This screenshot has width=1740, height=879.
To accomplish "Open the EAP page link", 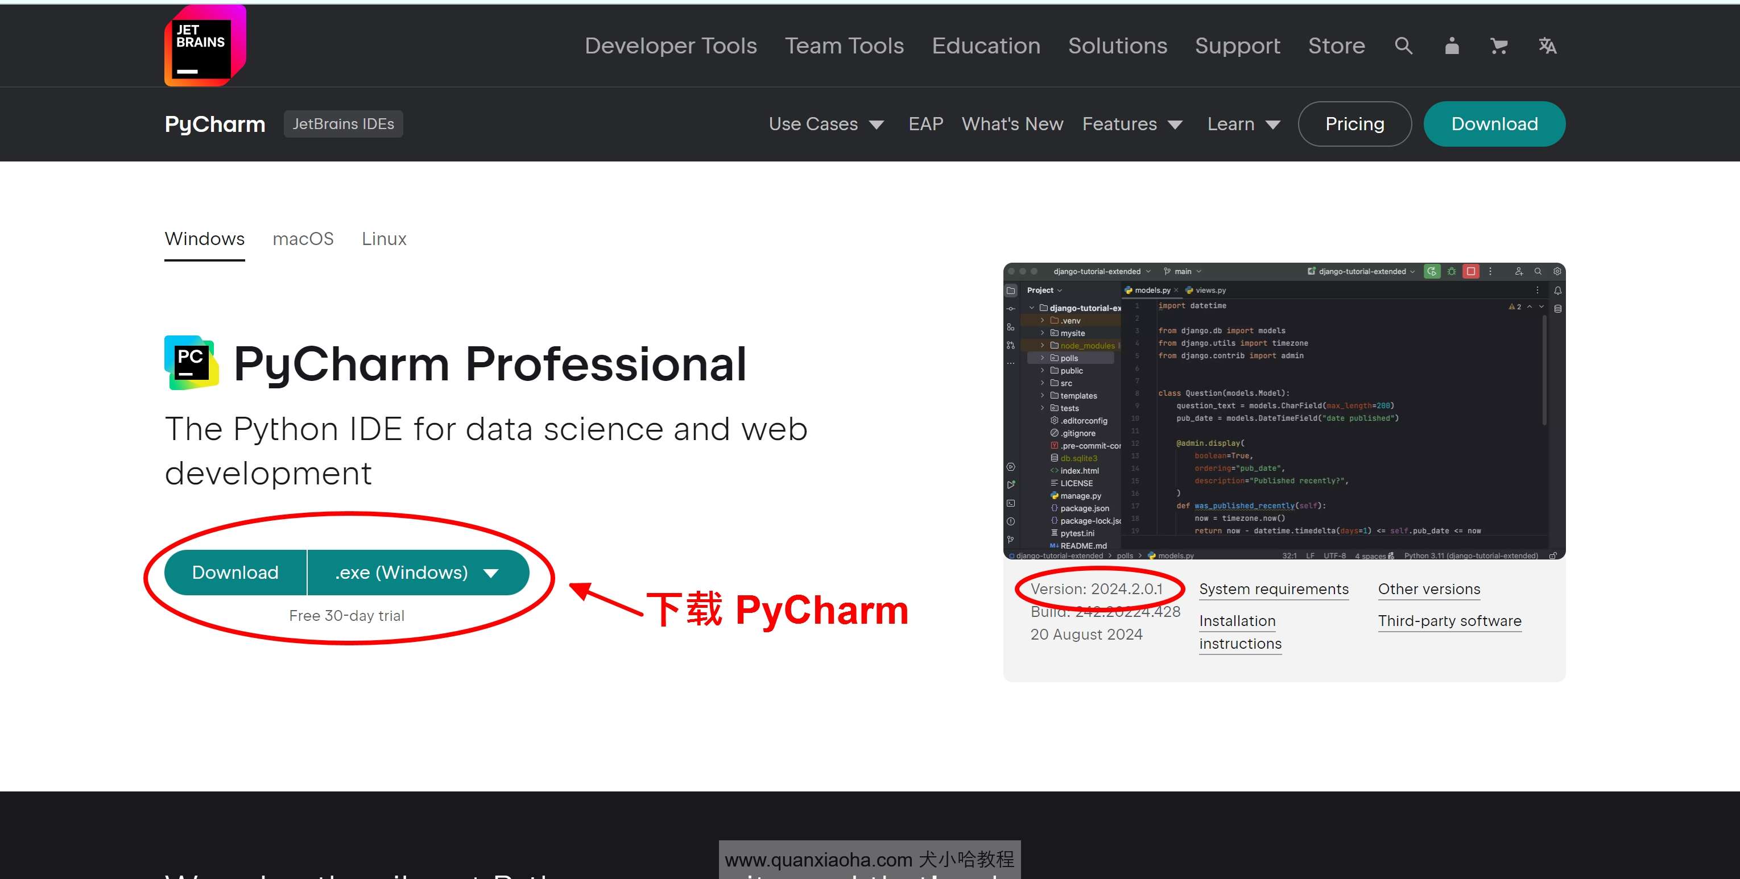I will pyautogui.click(x=925, y=124).
